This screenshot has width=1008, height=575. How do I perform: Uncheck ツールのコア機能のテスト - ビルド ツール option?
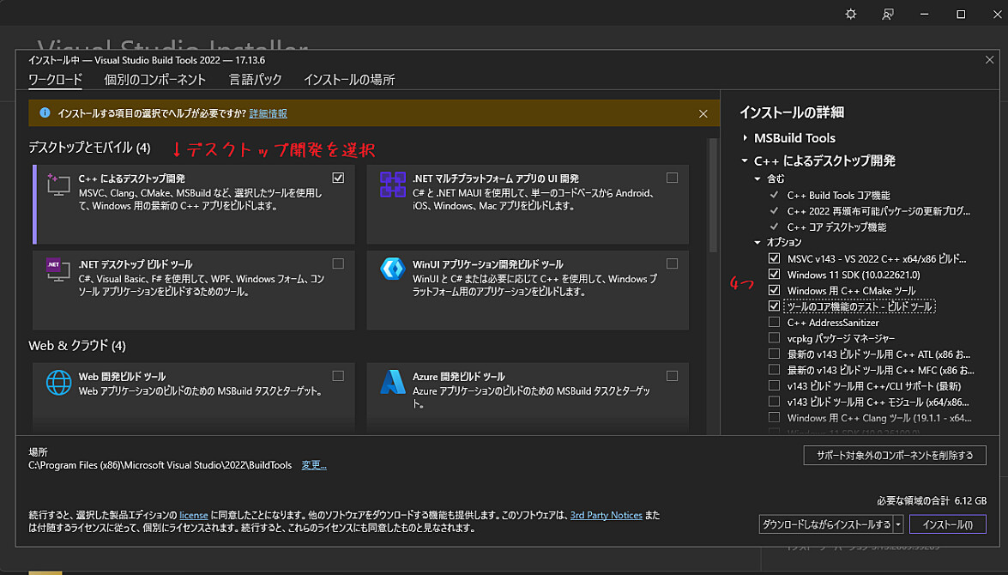point(774,306)
